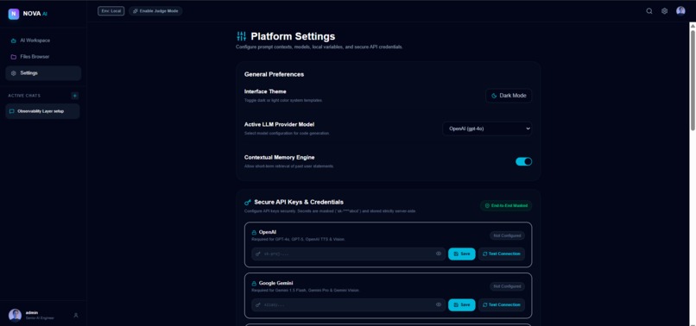The height and width of the screenshot is (326, 696).
Task: Click the lock icon beside OpenAI
Action: pyautogui.click(x=255, y=232)
